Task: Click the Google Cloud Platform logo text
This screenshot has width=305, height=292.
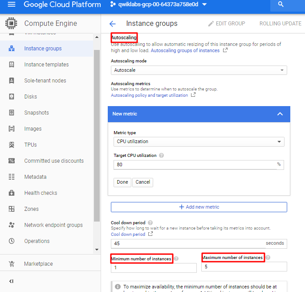Action: pyautogui.click(x=62, y=4)
